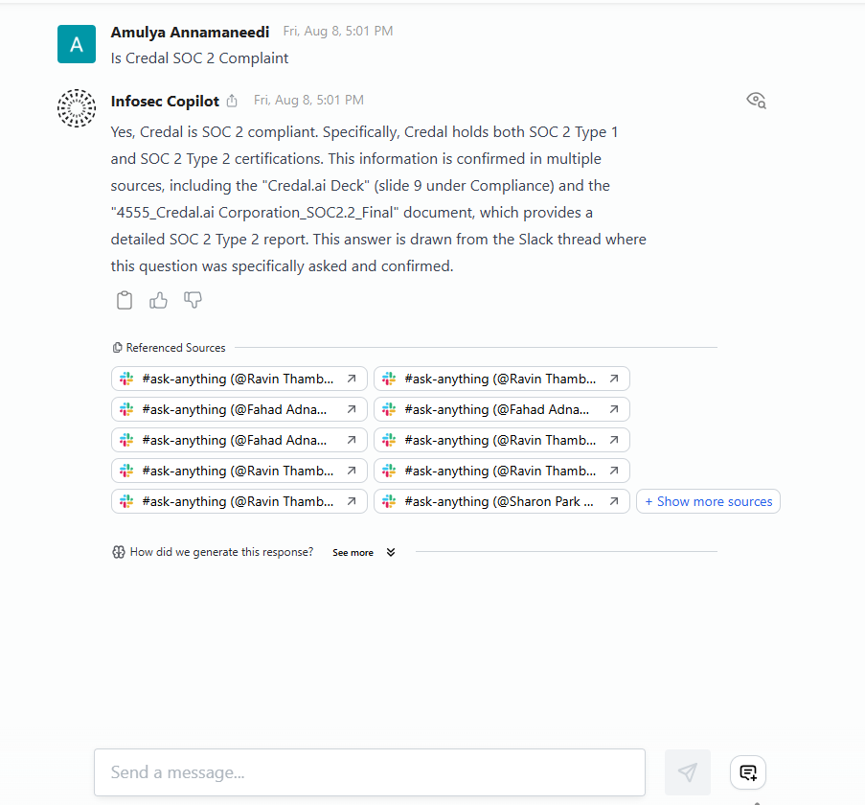
Task: Start a new chat with the message-plus icon
Action: pyautogui.click(x=747, y=772)
